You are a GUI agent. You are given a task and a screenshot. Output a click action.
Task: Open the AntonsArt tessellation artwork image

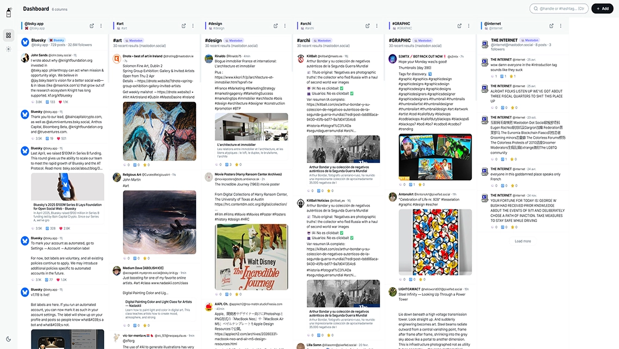coord(435,242)
